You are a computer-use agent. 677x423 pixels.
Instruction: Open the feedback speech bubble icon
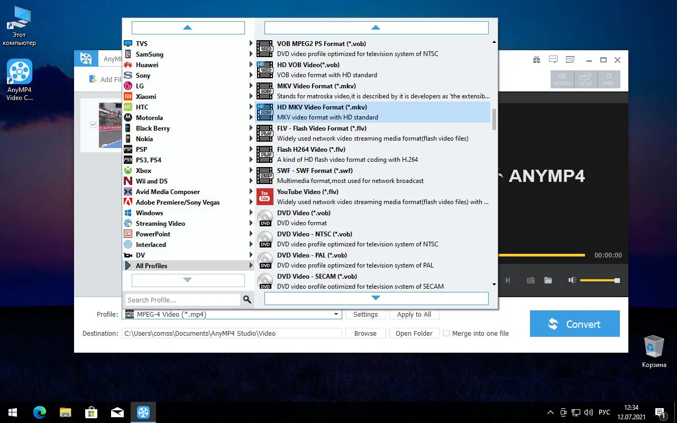pyautogui.click(x=553, y=60)
